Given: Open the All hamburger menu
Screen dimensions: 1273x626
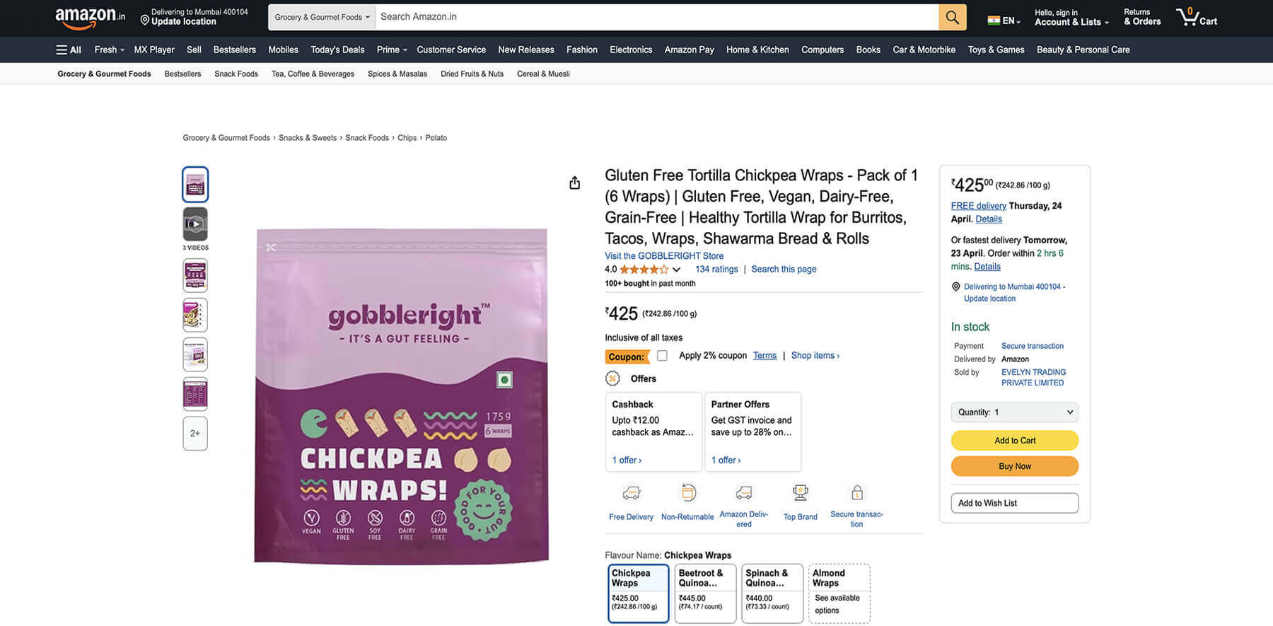Looking at the screenshot, I should 69,50.
